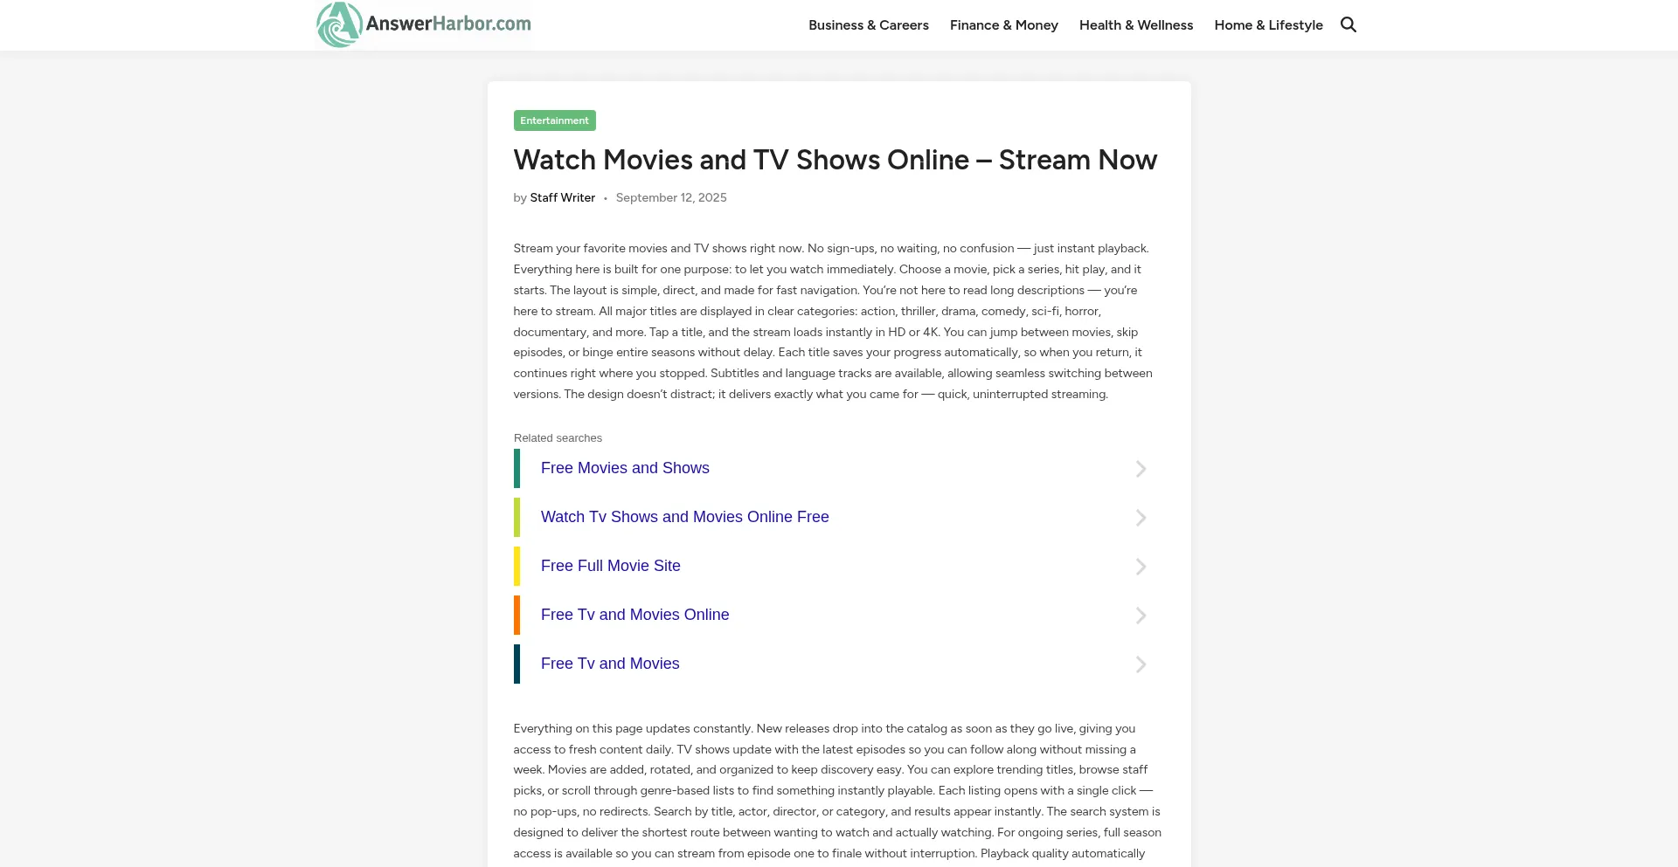Open the Staff Writer author link
Image resolution: width=1678 pixels, height=867 pixels.
pos(562,198)
